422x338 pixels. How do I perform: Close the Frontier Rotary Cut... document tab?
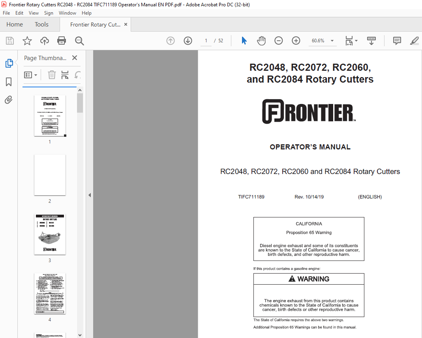[x=126, y=25]
